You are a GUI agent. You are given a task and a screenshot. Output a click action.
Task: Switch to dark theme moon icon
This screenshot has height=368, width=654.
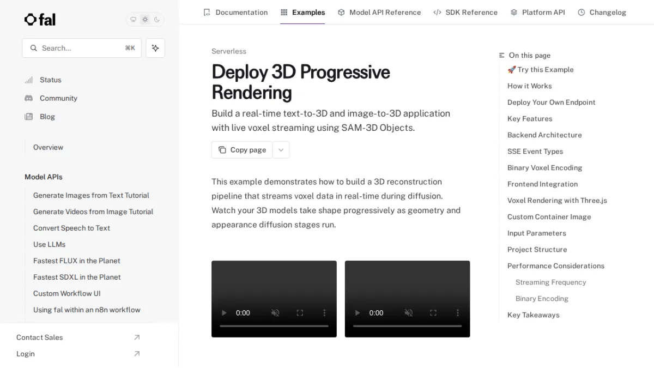point(157,20)
